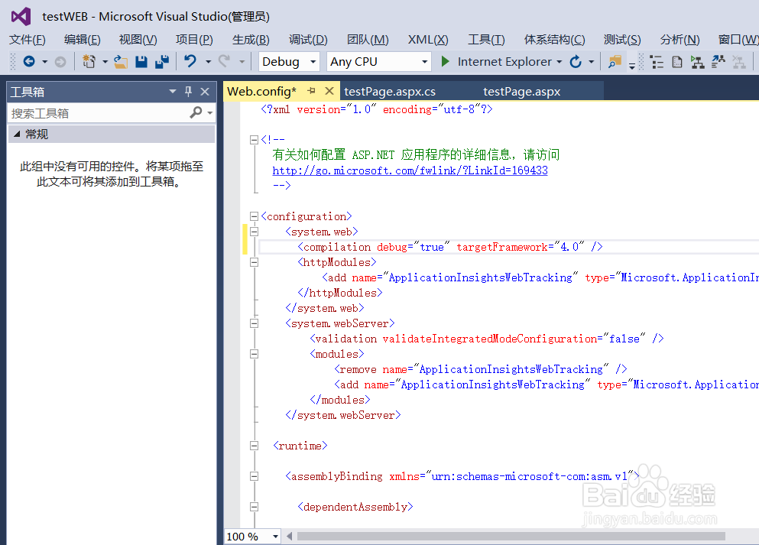Pin the Toolbox panel
Screen dimensions: 759x545
[188, 91]
